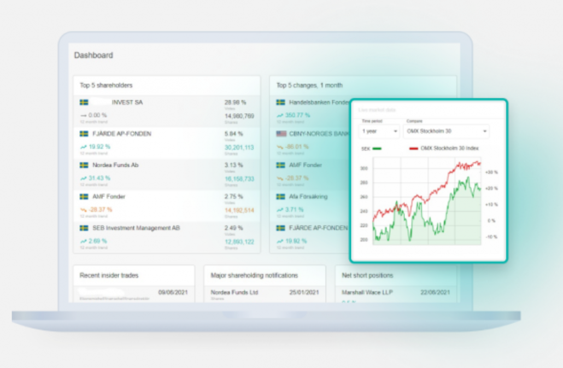Click the Top 5 changes, 1 month heading
The height and width of the screenshot is (368, 563).
(x=309, y=85)
